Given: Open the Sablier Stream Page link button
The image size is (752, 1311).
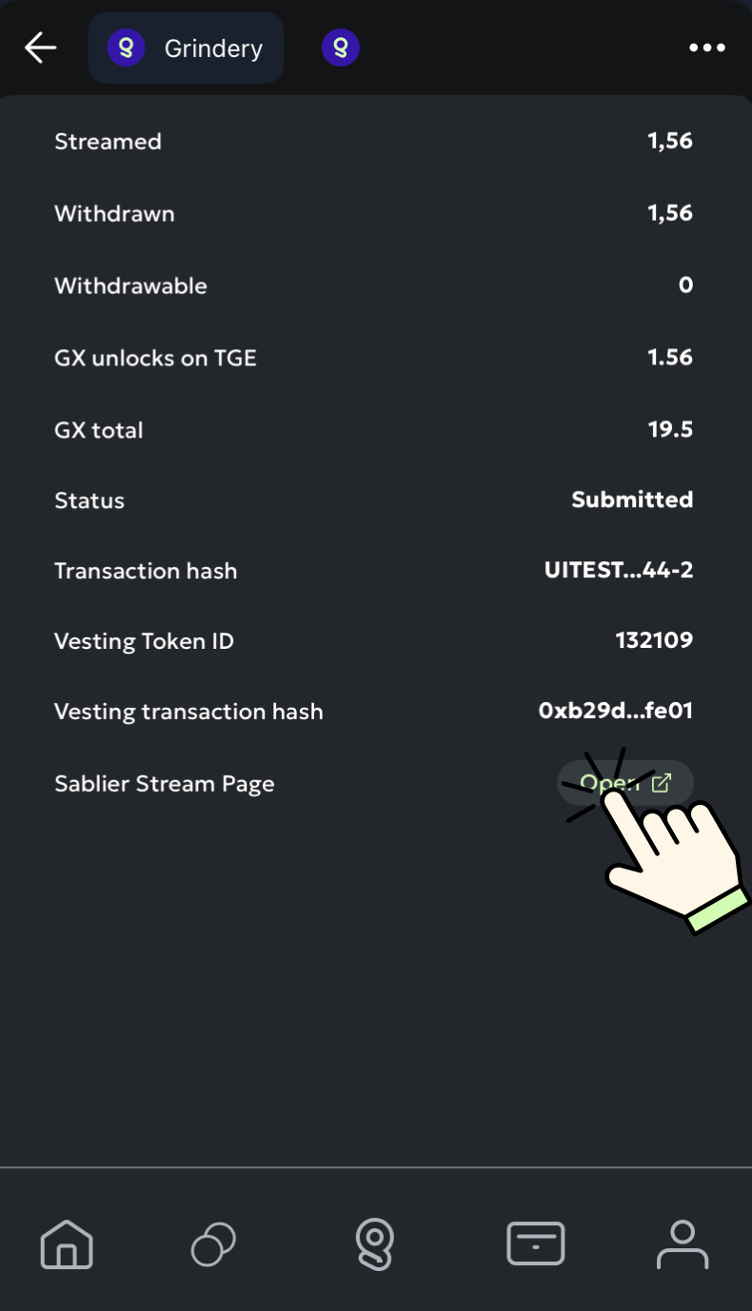Looking at the screenshot, I should click(625, 784).
